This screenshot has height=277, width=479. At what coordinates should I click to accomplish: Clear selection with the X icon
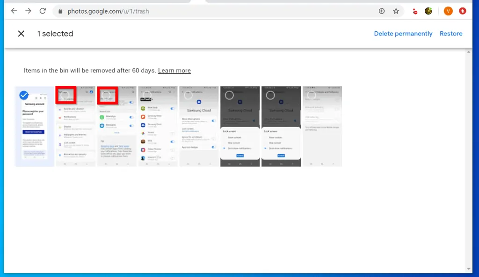click(21, 34)
